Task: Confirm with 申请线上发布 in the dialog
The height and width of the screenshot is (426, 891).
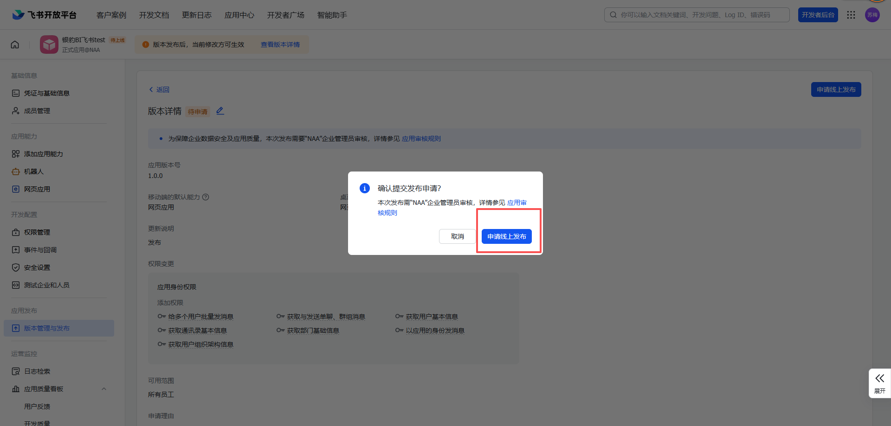Action: pos(506,236)
